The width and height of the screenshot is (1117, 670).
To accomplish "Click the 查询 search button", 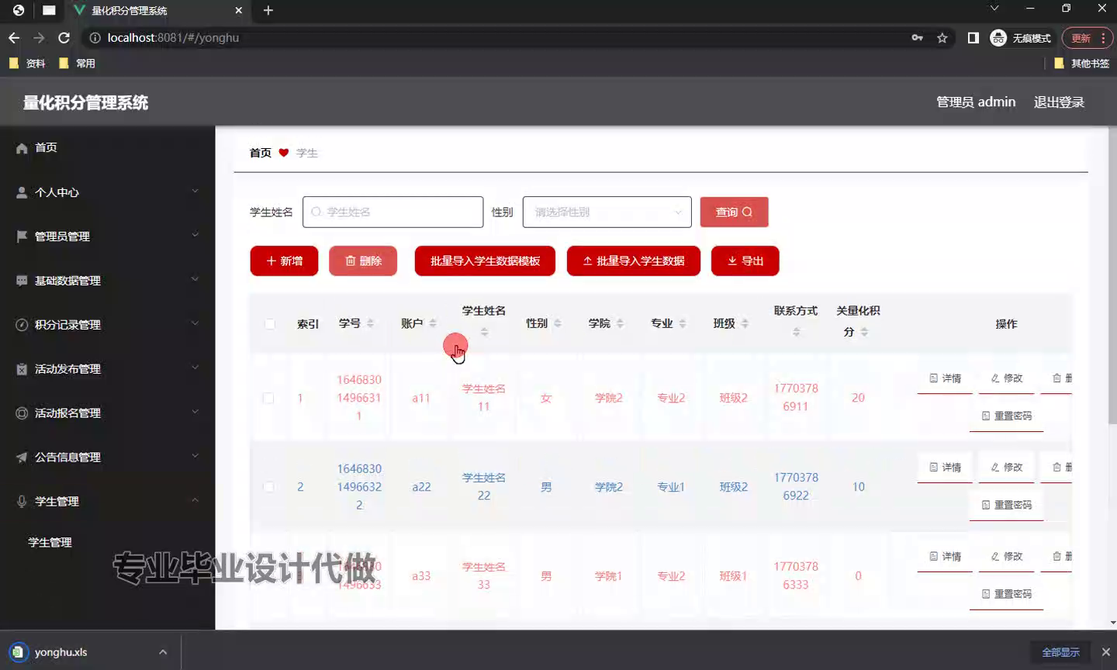I will (x=734, y=212).
